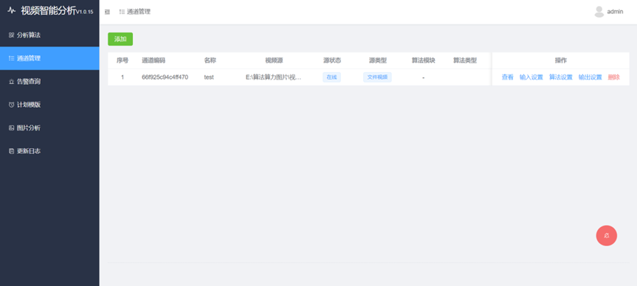Screen dimensions: 637x286
Task: Open 分析算法 menu item
Action: click(49, 35)
